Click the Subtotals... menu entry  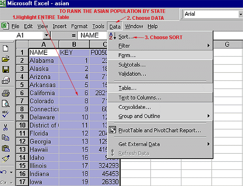pyautogui.click(x=132, y=65)
